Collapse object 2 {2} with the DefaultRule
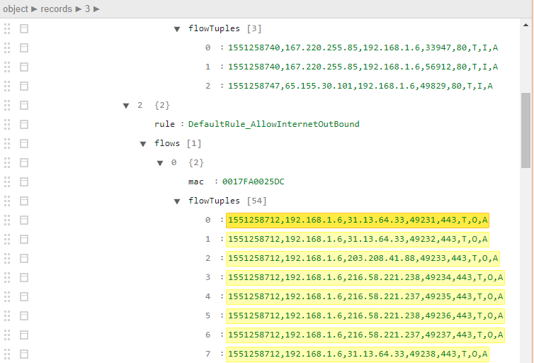534x363 pixels. (126, 106)
